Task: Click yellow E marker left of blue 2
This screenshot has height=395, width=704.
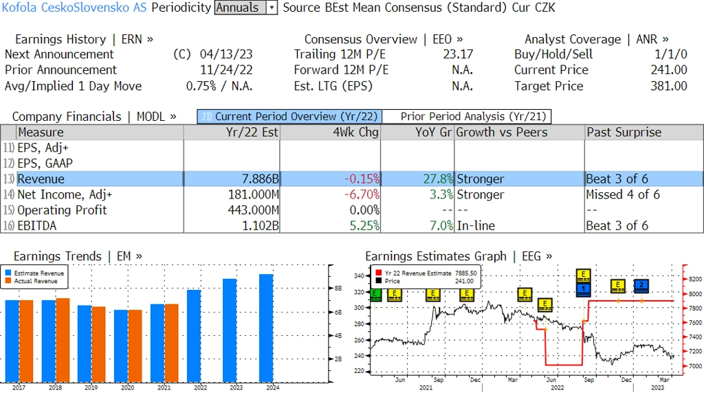Action: (x=618, y=286)
